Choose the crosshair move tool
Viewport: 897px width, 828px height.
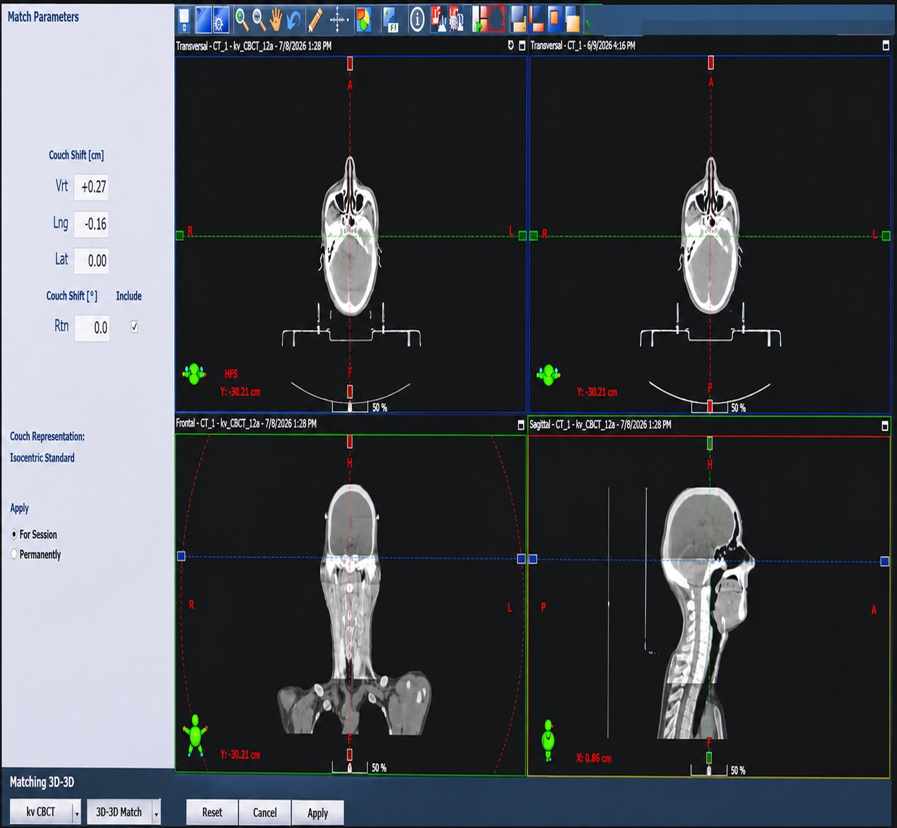[x=337, y=20]
